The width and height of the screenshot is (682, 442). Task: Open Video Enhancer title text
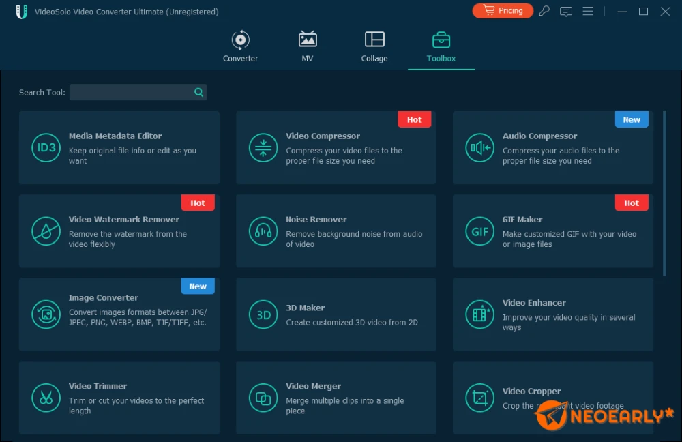(x=534, y=302)
